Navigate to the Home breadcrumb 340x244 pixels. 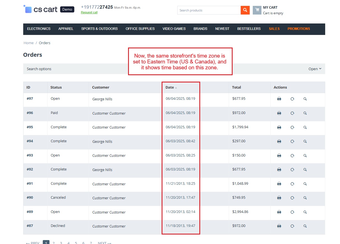tap(29, 43)
